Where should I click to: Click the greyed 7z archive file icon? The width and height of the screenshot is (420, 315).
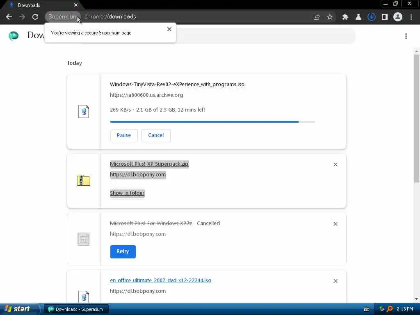84,239
